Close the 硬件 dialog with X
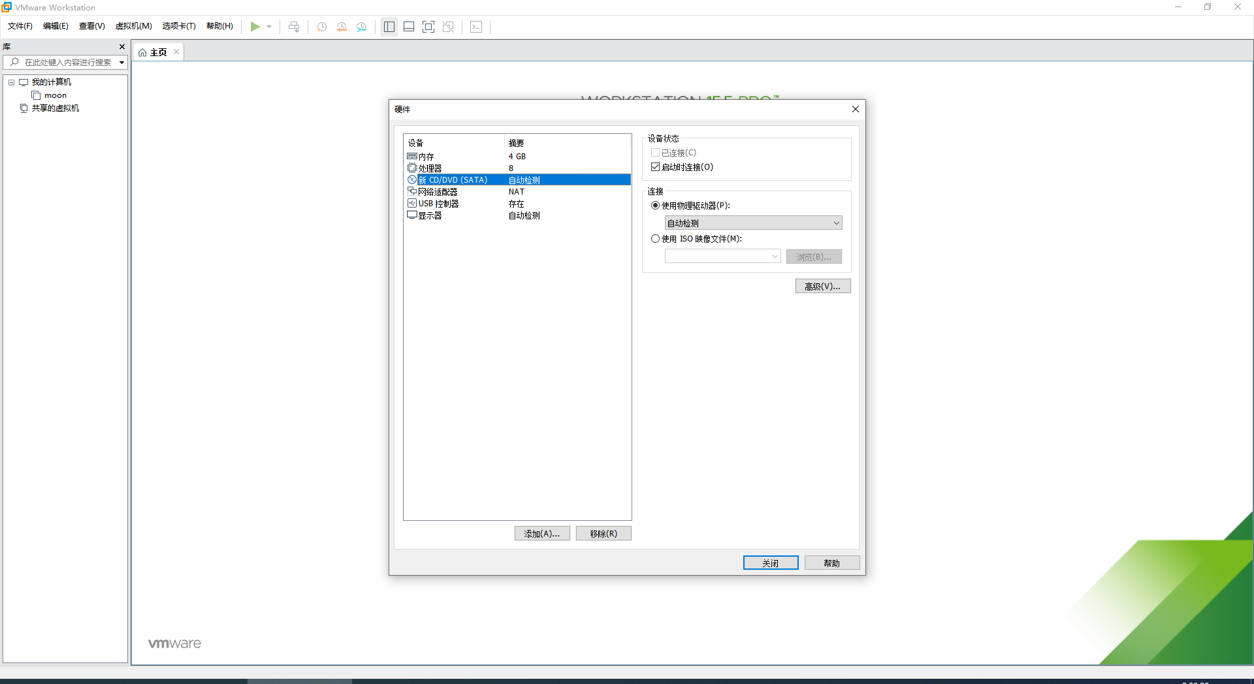The height and width of the screenshot is (684, 1254). click(856, 109)
